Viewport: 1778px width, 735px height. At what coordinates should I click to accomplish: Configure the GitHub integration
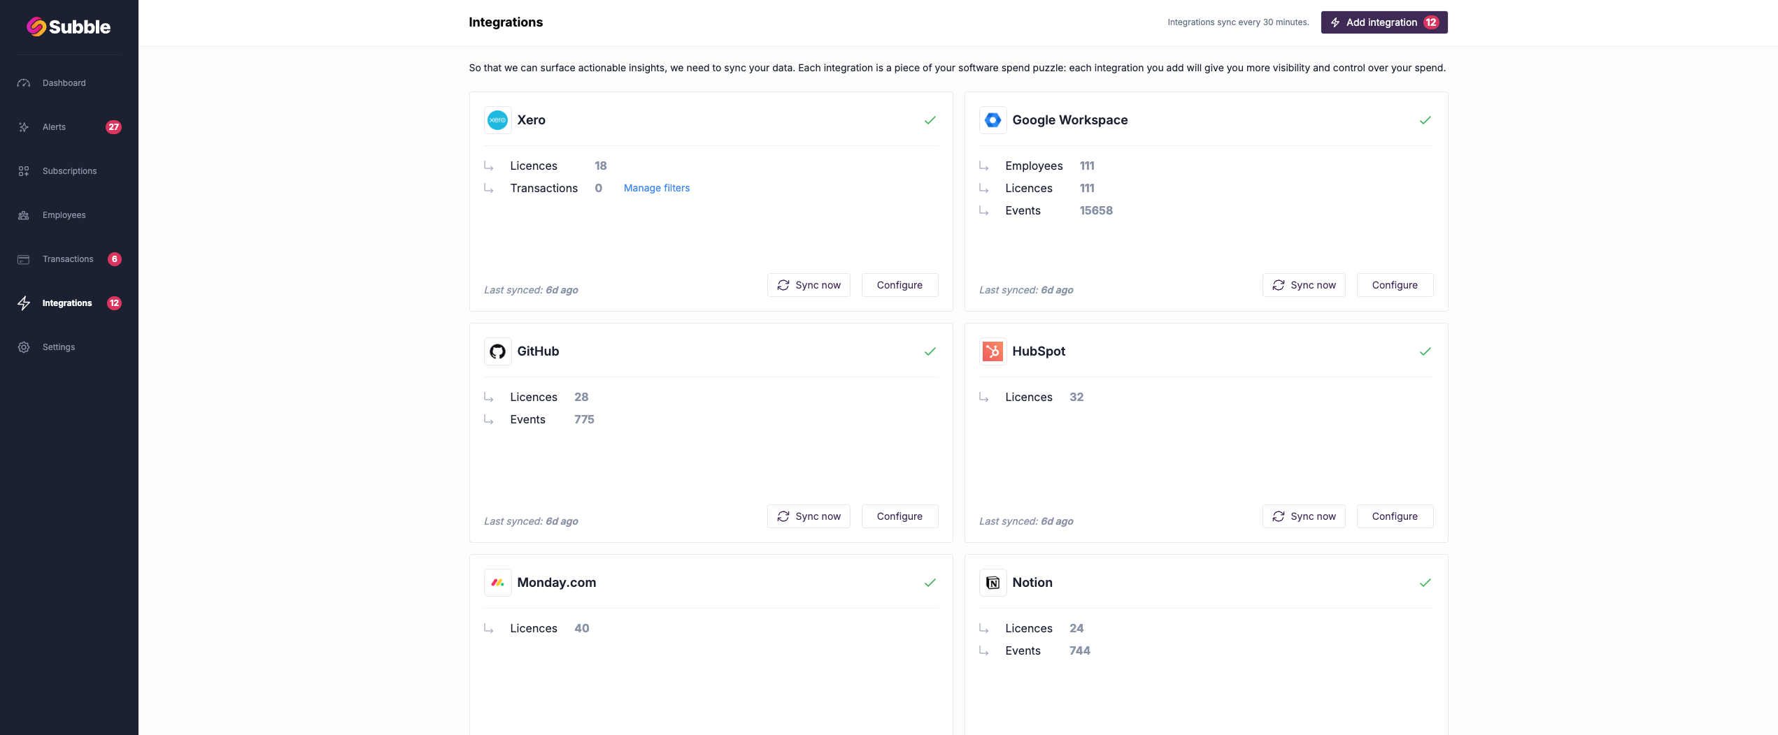click(x=899, y=516)
